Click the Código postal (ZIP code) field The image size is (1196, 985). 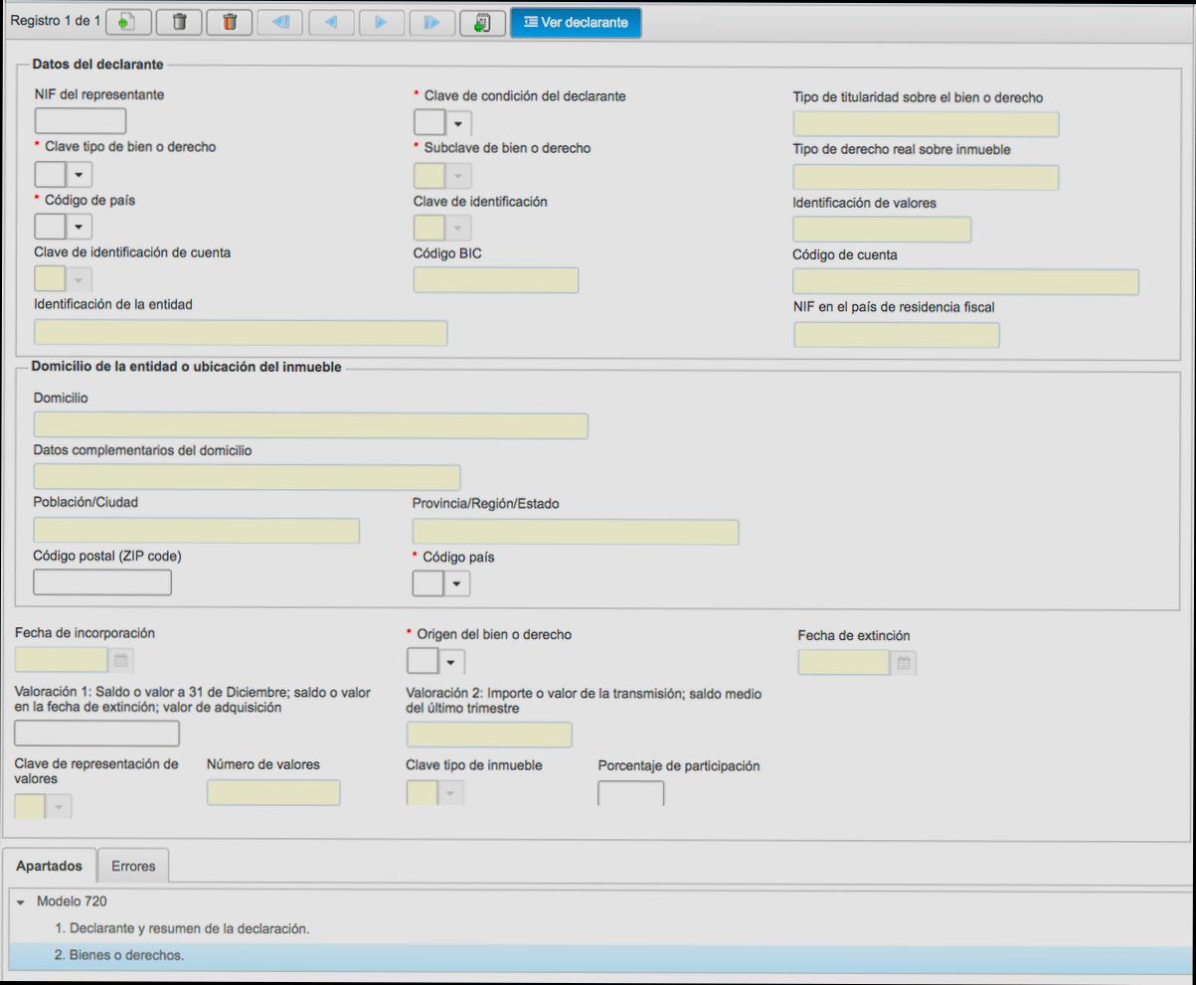point(102,582)
